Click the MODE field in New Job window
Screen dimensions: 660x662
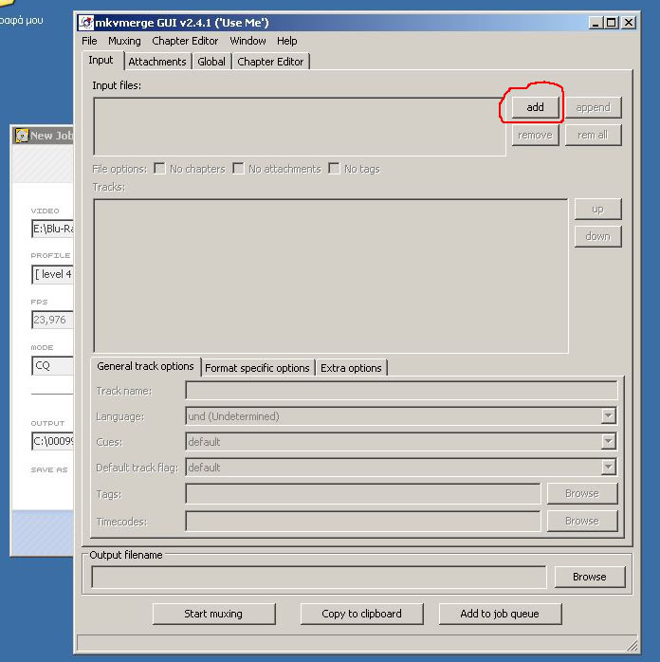(52, 366)
